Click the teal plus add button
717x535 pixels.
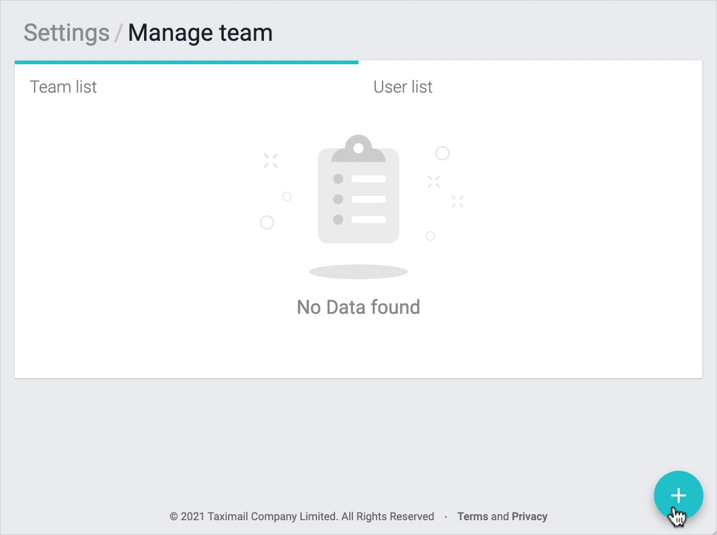[x=678, y=495]
